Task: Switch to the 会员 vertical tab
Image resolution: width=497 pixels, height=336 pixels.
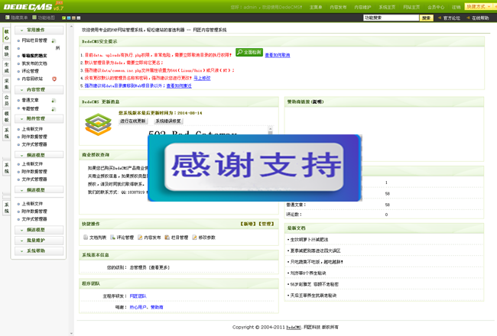Action: [x=7, y=100]
